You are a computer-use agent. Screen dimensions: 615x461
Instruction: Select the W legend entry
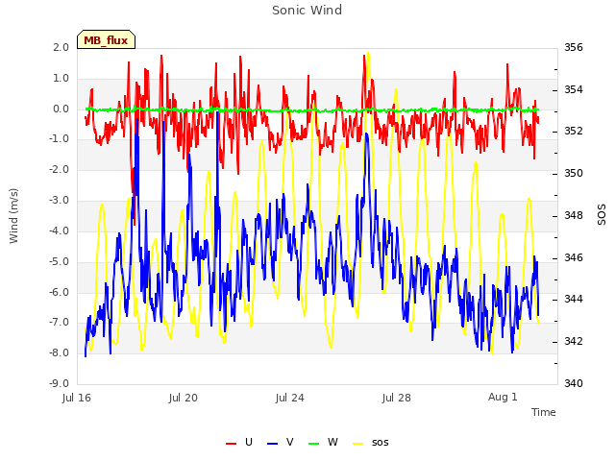[x=323, y=442]
